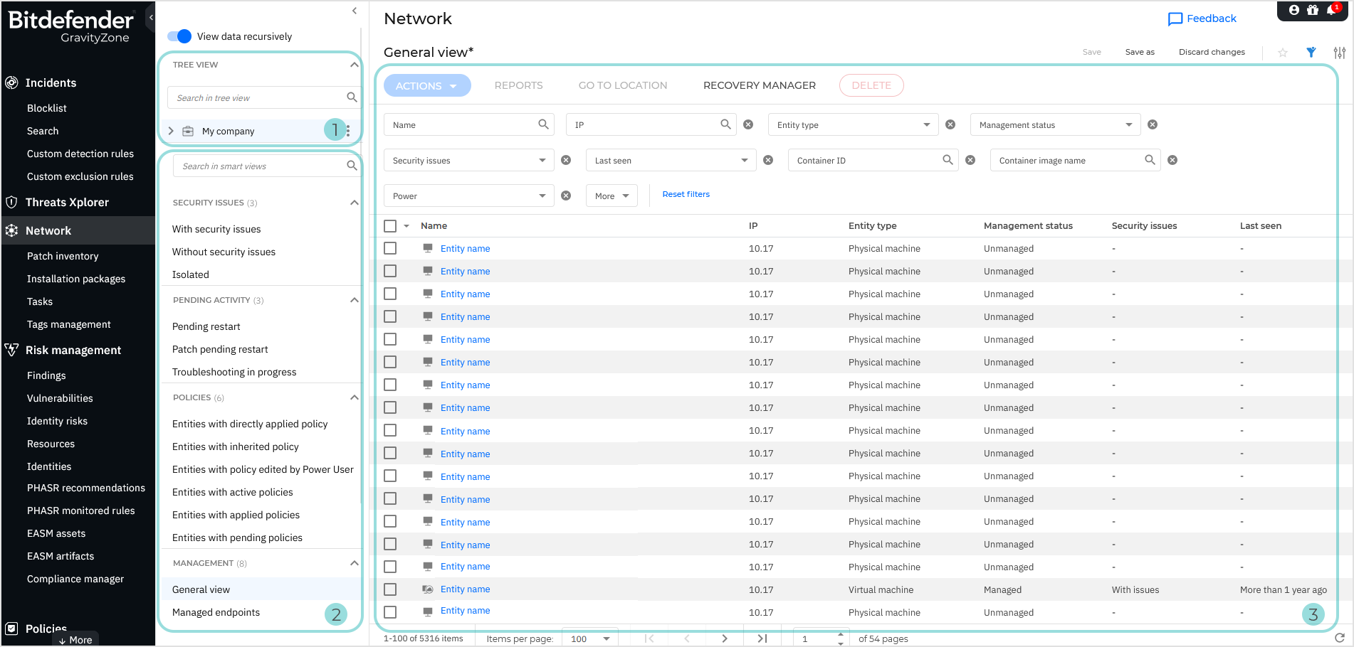
Task: Open the Items per page dropdown
Action: coord(589,638)
